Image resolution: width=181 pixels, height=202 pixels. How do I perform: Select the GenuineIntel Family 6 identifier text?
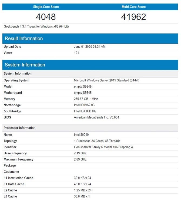103,147
